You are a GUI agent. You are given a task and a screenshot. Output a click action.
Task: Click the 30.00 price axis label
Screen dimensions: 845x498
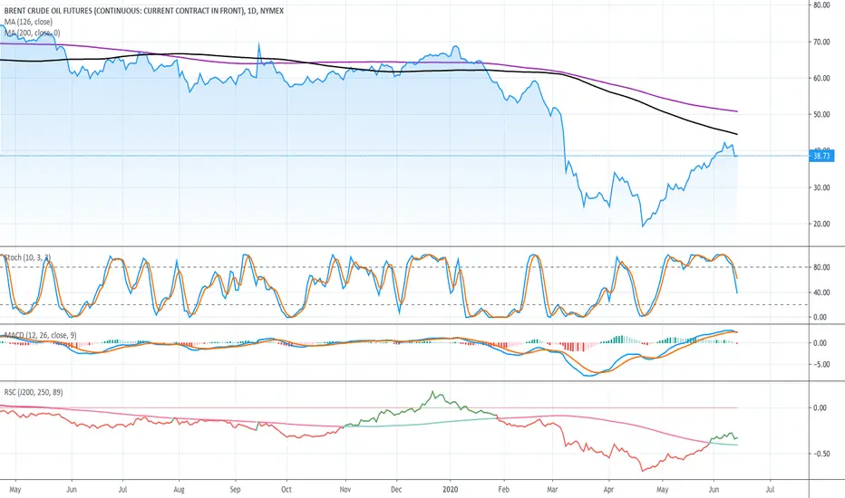click(821, 187)
